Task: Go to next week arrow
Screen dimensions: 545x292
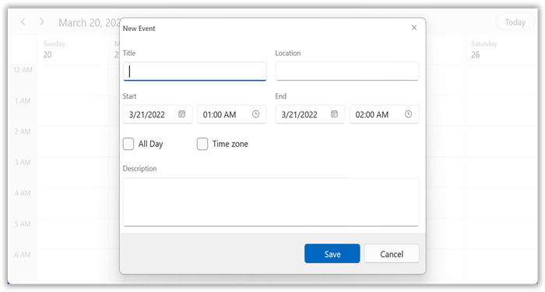Action: pos(42,22)
